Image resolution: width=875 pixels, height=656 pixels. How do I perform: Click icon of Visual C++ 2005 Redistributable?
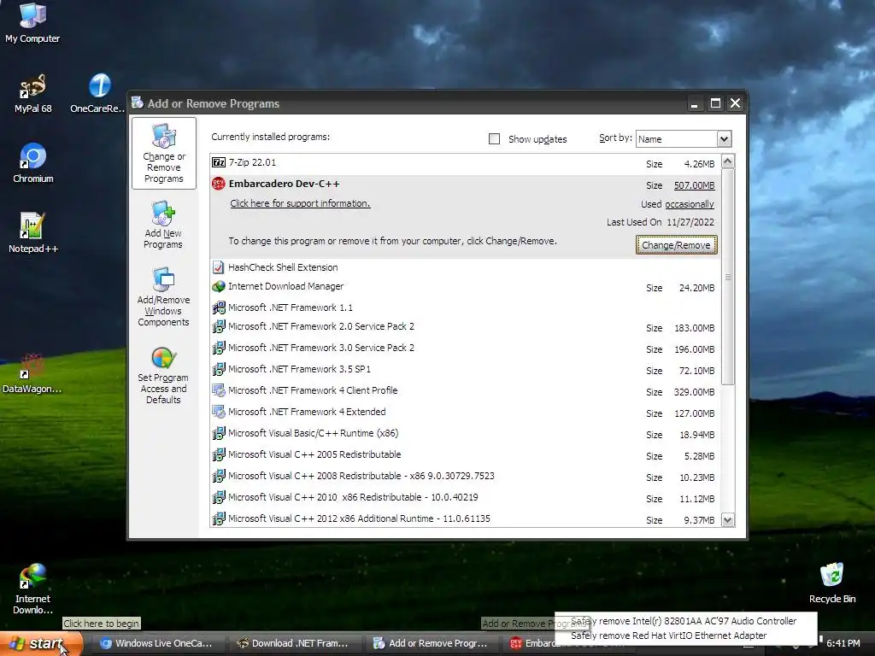219,454
